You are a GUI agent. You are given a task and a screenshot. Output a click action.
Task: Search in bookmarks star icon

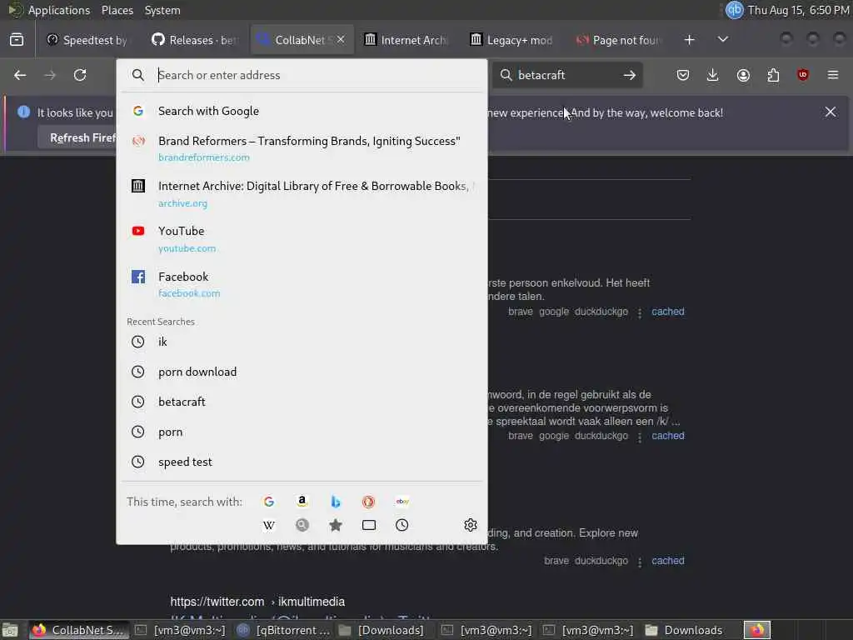pyautogui.click(x=336, y=525)
